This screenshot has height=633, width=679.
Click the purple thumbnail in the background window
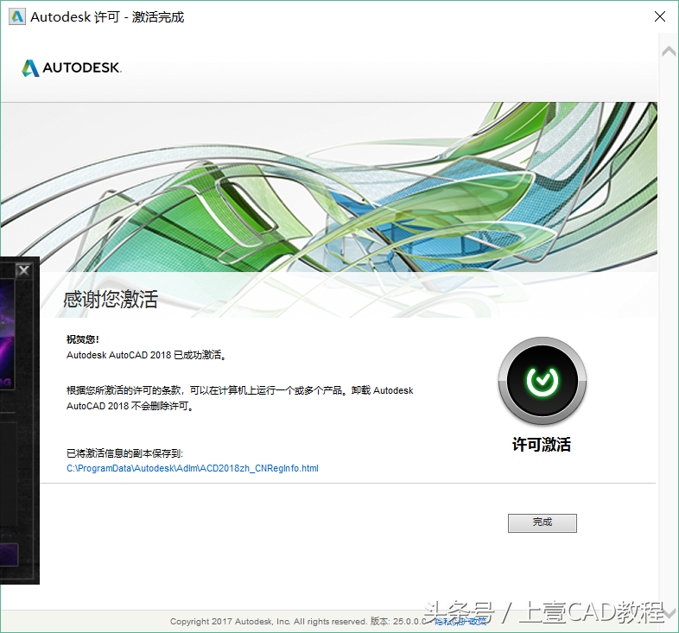tap(8, 333)
